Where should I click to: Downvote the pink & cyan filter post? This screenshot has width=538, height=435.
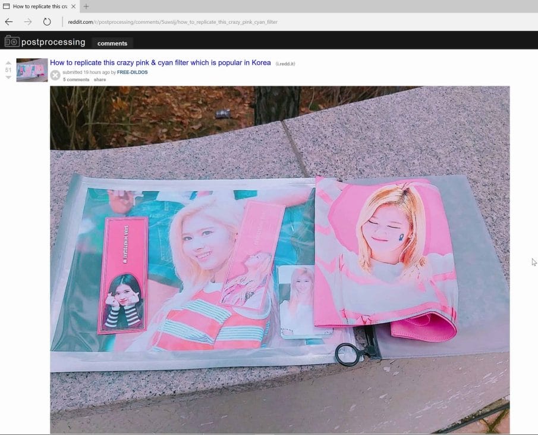8,77
